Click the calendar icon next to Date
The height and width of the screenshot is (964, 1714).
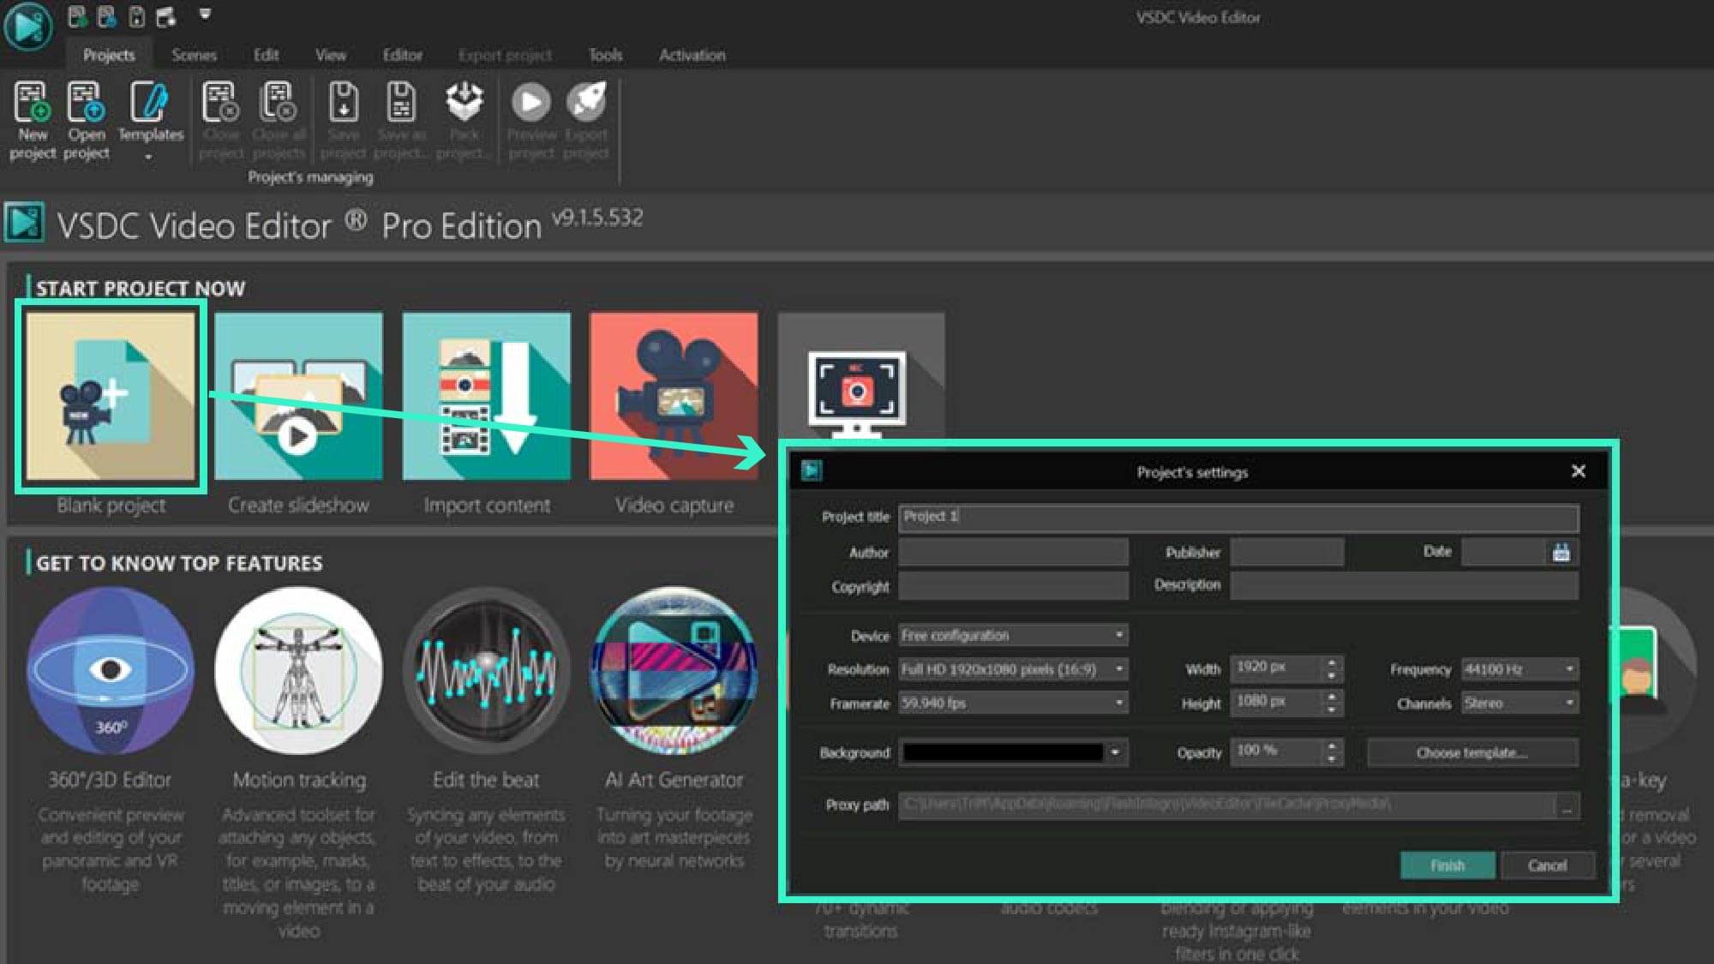click(1561, 553)
